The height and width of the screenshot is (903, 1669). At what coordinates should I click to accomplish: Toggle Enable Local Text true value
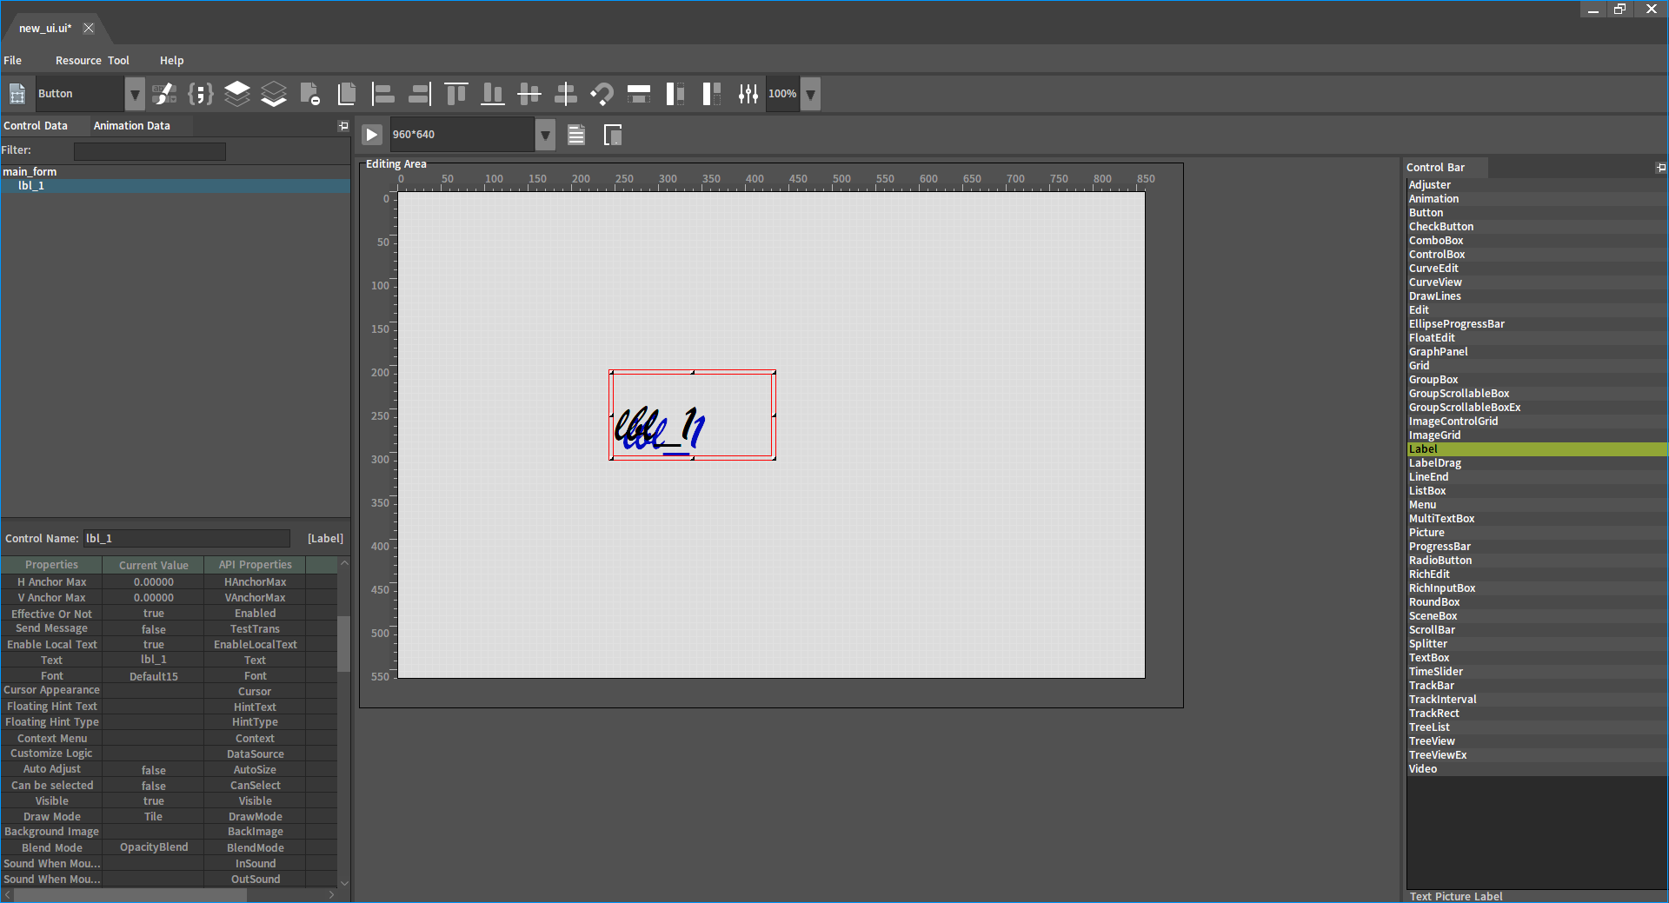click(153, 645)
